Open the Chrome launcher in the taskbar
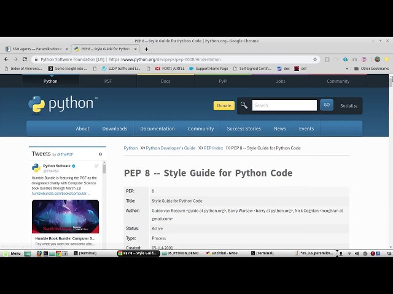Viewport: 393px width, 294px height. [58, 254]
